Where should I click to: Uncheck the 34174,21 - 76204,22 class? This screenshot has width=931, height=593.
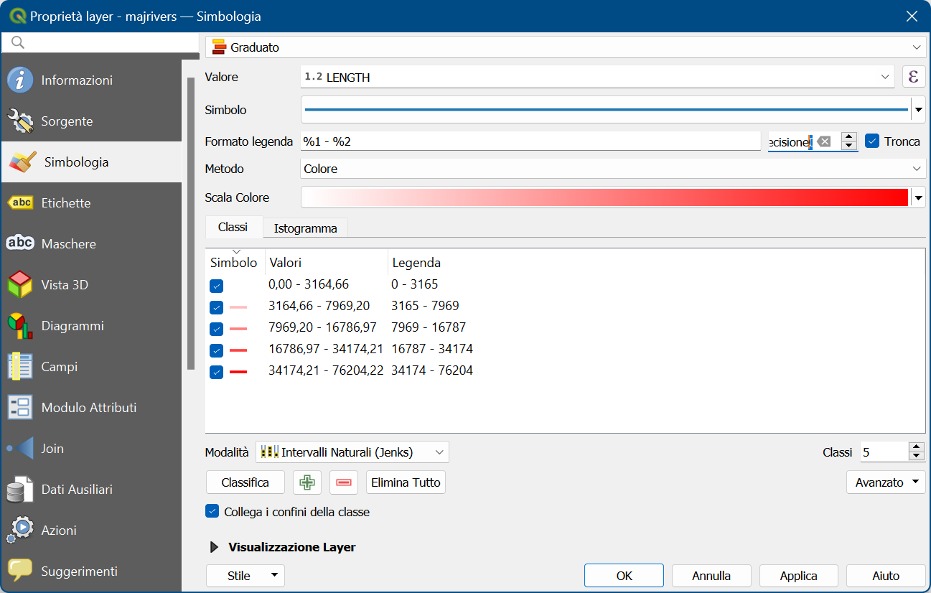[217, 373]
